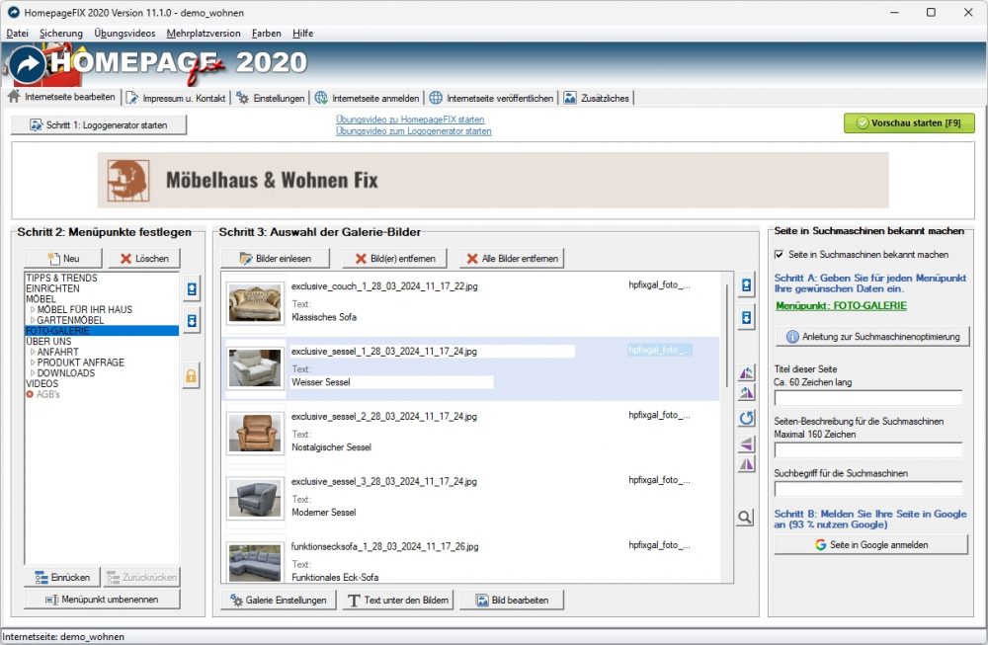This screenshot has height=645, width=988.
Task: Start Vorschau with green F9 button
Action: pyautogui.click(x=909, y=122)
